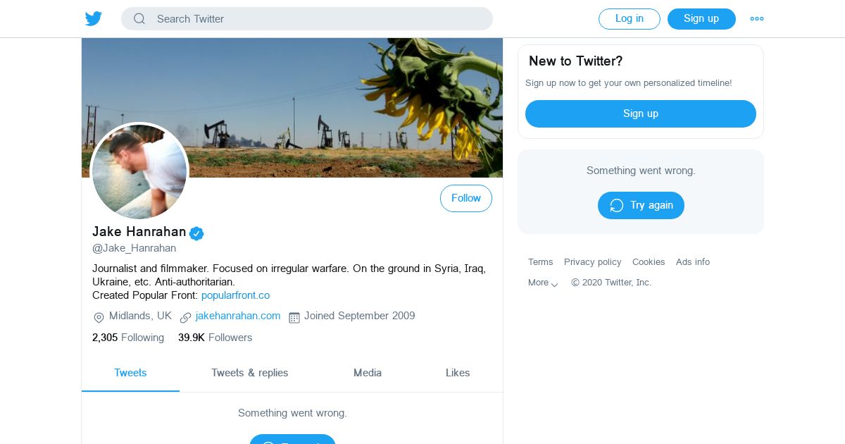Open the Media tab
845x444 pixels.
tap(367, 373)
